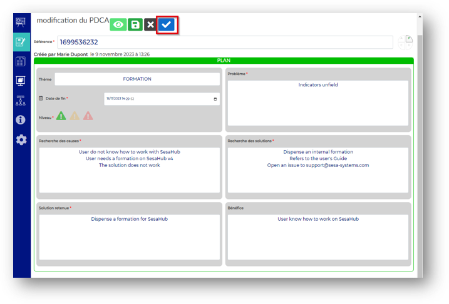Open the presentation board icon in sidebar
Viewport: 449px width, 304px height.
click(x=21, y=23)
